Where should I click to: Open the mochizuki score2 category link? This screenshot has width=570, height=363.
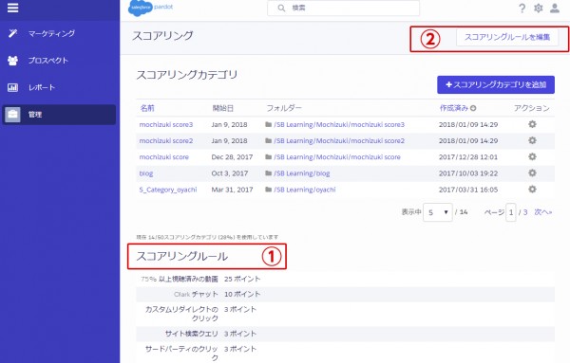pos(166,140)
